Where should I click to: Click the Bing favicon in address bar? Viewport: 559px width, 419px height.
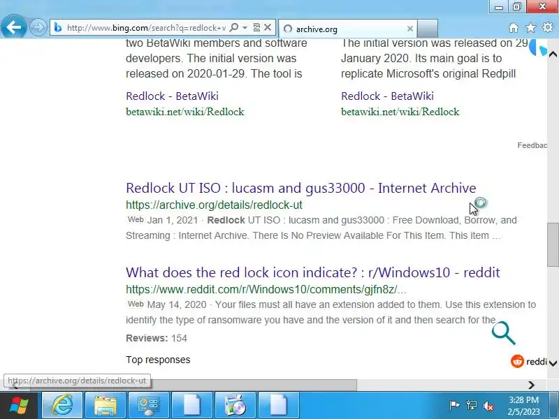click(x=58, y=27)
